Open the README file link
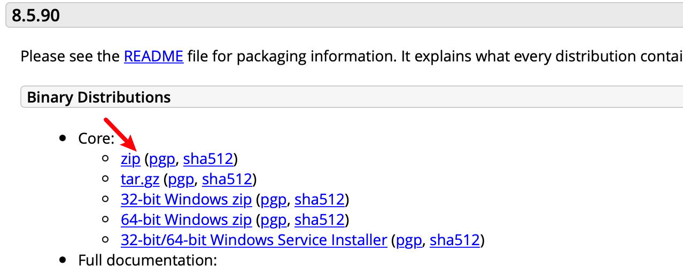683x266 pixels. [x=153, y=57]
